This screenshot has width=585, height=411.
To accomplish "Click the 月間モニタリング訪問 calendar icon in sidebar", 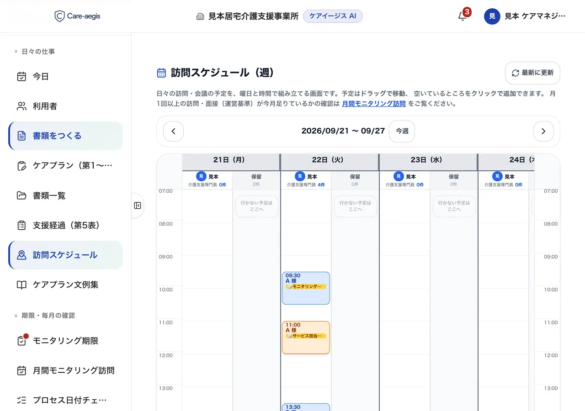I will [21, 371].
